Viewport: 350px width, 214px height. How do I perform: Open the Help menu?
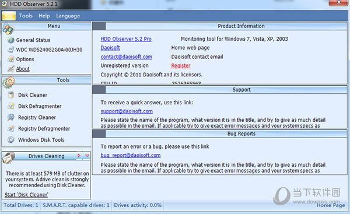click(x=44, y=16)
